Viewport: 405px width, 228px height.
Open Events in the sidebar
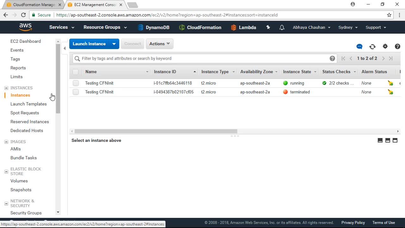pos(17,50)
